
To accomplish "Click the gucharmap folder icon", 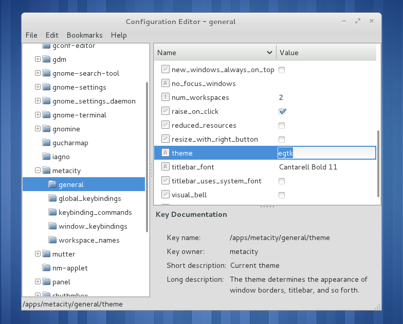I will coord(46,143).
